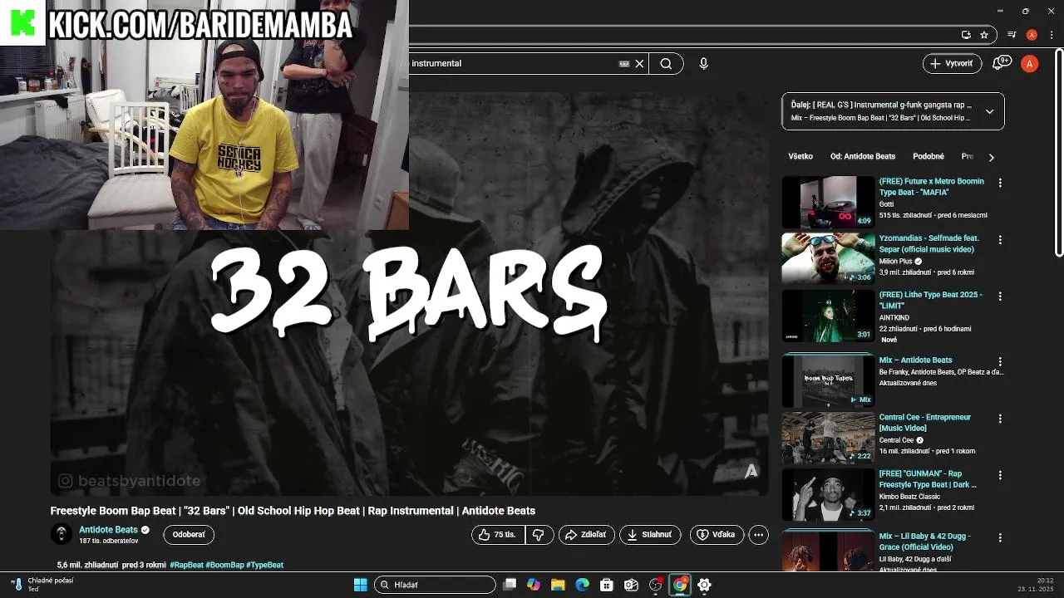Dislike the video with thumbs down

[x=539, y=535]
